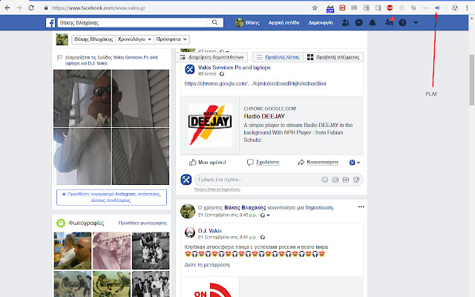Open friend activity icon with red badge

[x=389, y=22]
